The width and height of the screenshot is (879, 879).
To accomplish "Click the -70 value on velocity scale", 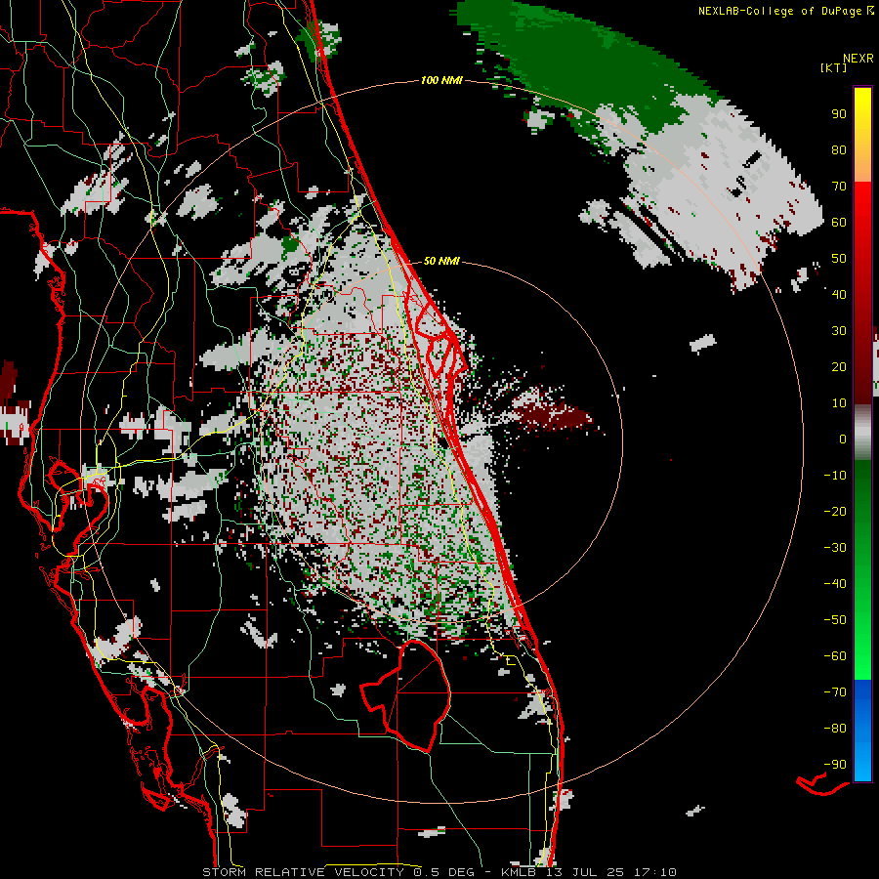I will [x=835, y=691].
